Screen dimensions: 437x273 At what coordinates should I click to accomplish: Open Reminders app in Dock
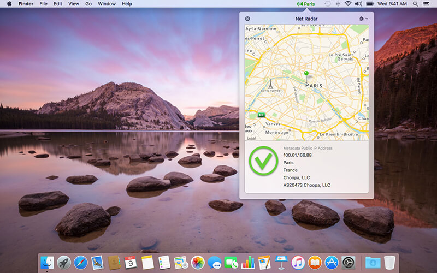click(164, 263)
